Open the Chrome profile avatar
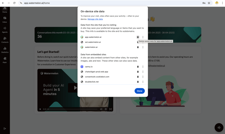This screenshot has height=134, width=225. (x=217, y=3)
